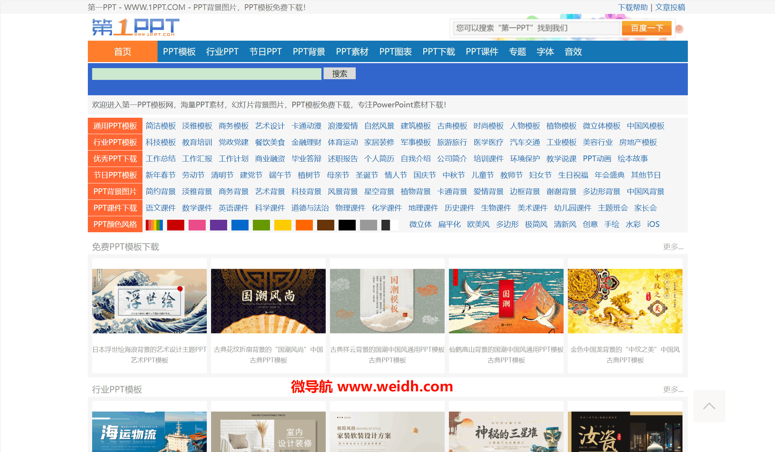Select the yellow color swatch
775x452 pixels.
point(283,225)
